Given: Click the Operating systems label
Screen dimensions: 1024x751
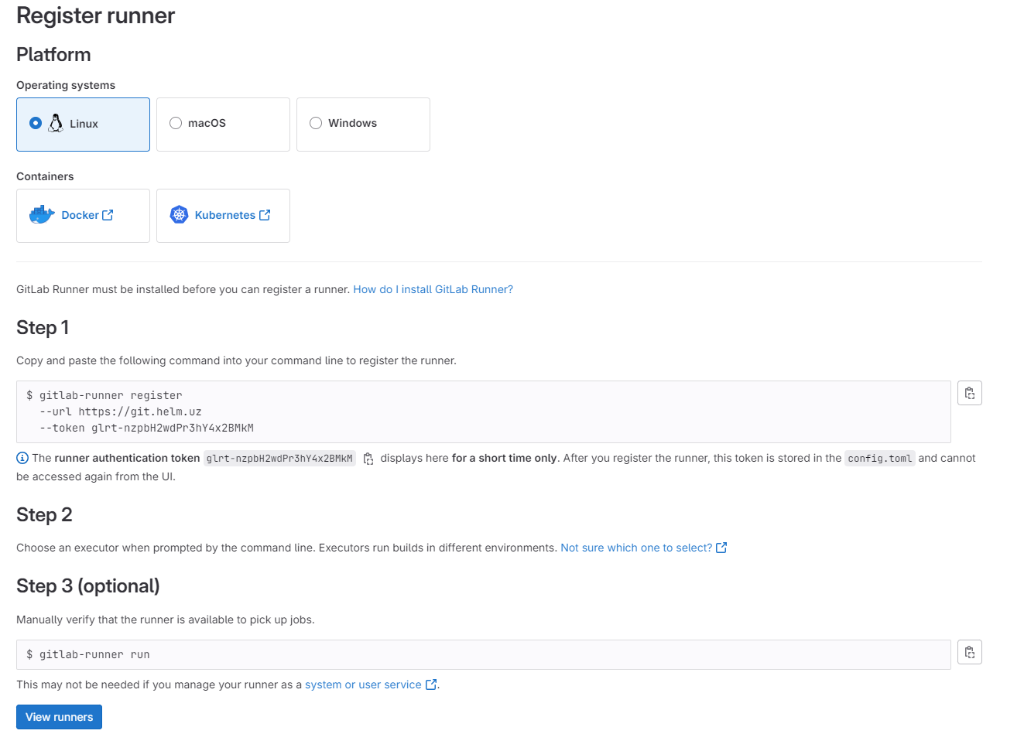Looking at the screenshot, I should [x=66, y=85].
